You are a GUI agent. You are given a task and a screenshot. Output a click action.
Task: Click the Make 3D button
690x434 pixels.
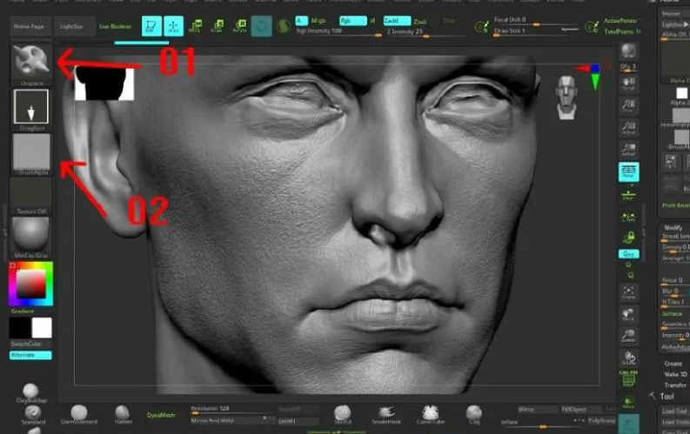(x=675, y=374)
